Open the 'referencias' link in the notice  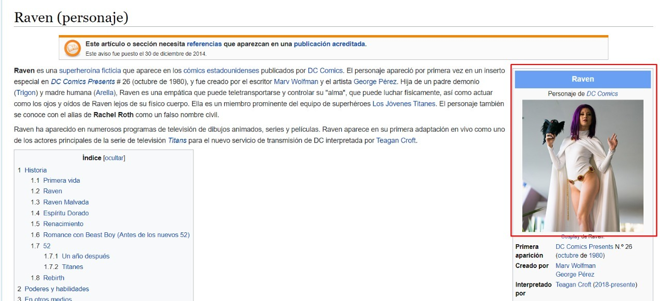click(204, 44)
